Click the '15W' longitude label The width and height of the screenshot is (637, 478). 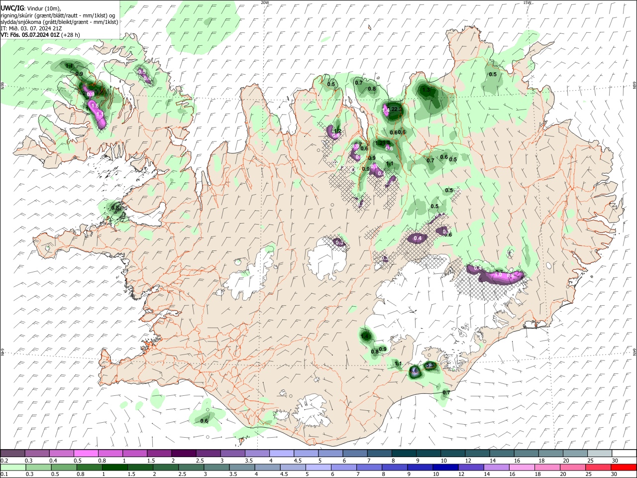coord(527,2)
